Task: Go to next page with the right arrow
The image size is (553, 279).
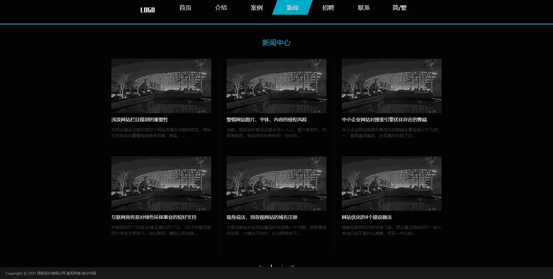Action: pyautogui.click(x=292, y=266)
